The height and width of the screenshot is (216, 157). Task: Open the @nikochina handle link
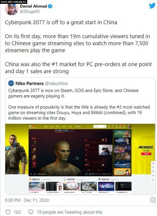tap(56, 83)
